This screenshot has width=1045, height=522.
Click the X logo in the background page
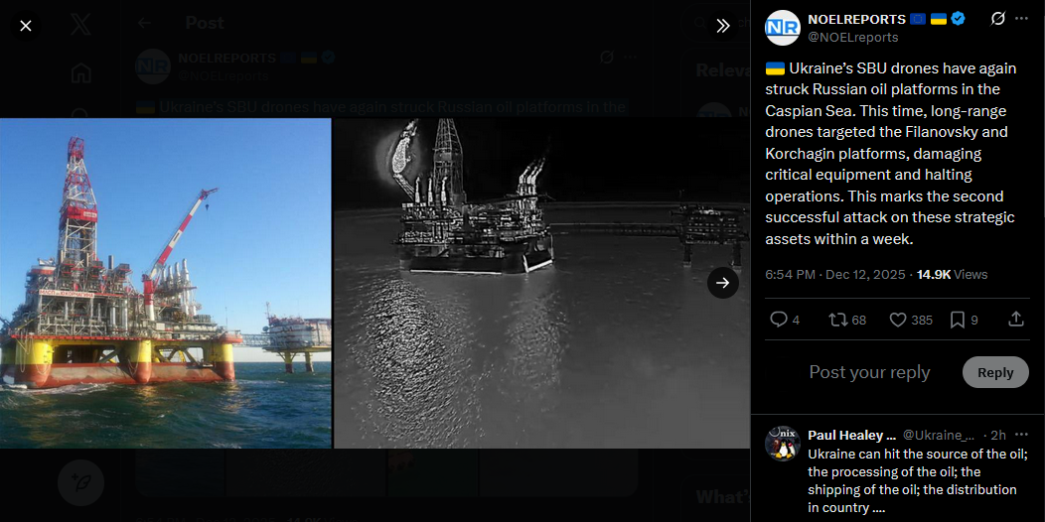pos(81,25)
